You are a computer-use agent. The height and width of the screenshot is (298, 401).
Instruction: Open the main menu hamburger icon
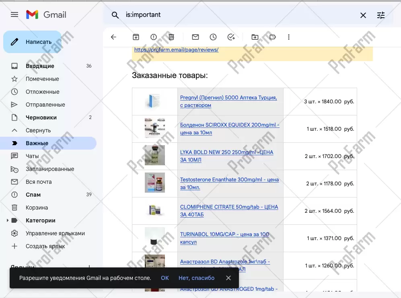(x=14, y=15)
